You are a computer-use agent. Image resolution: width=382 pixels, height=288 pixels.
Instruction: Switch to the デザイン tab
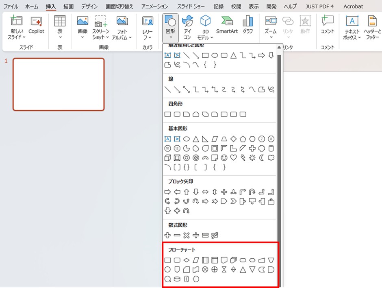(89, 7)
